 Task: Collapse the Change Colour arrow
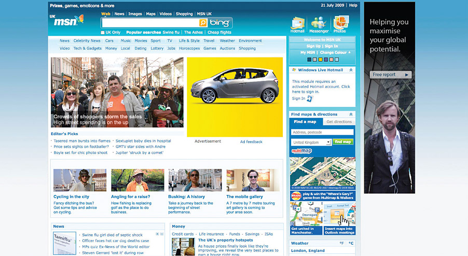coord(350,52)
